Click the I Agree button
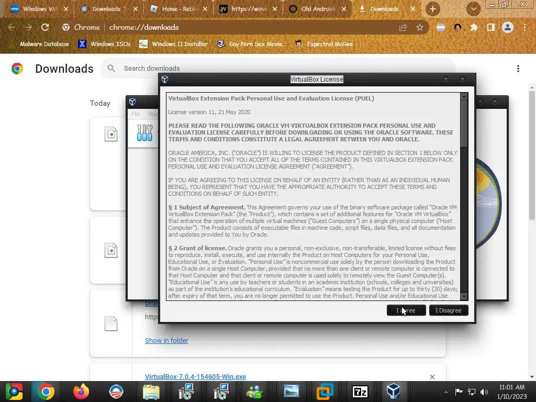The width and height of the screenshot is (536, 402). click(406, 310)
